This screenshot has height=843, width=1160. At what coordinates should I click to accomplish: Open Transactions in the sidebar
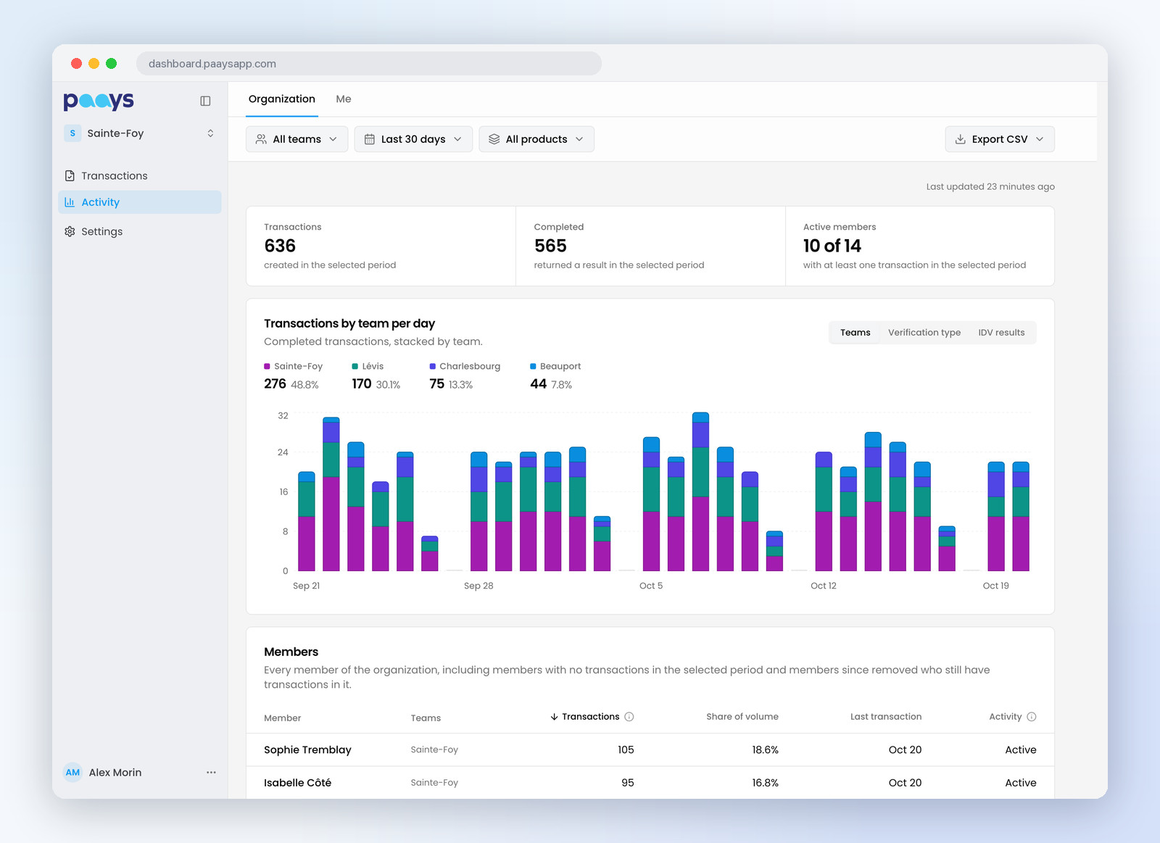[x=140, y=175]
